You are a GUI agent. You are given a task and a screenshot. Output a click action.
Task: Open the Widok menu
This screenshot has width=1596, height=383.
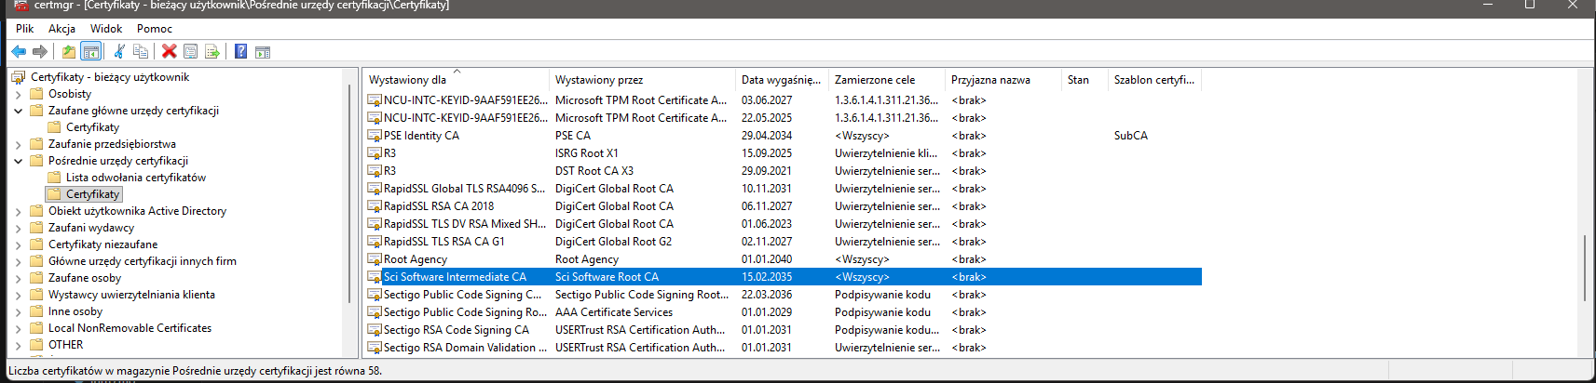(106, 29)
